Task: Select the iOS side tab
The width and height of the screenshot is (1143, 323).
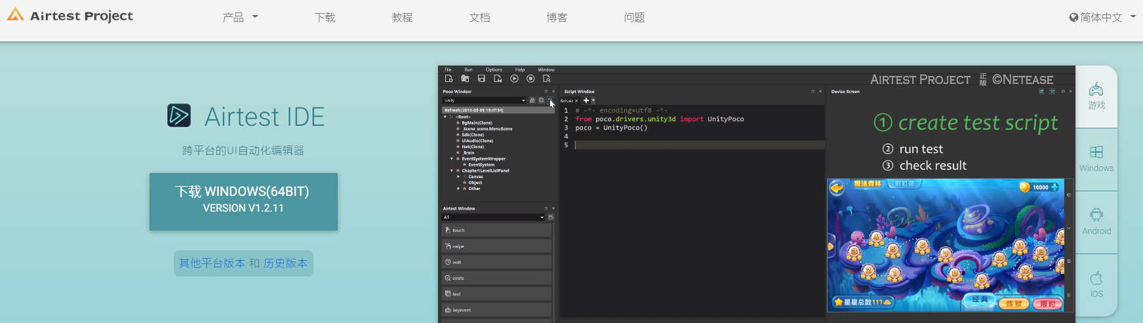Action: click(x=1096, y=285)
